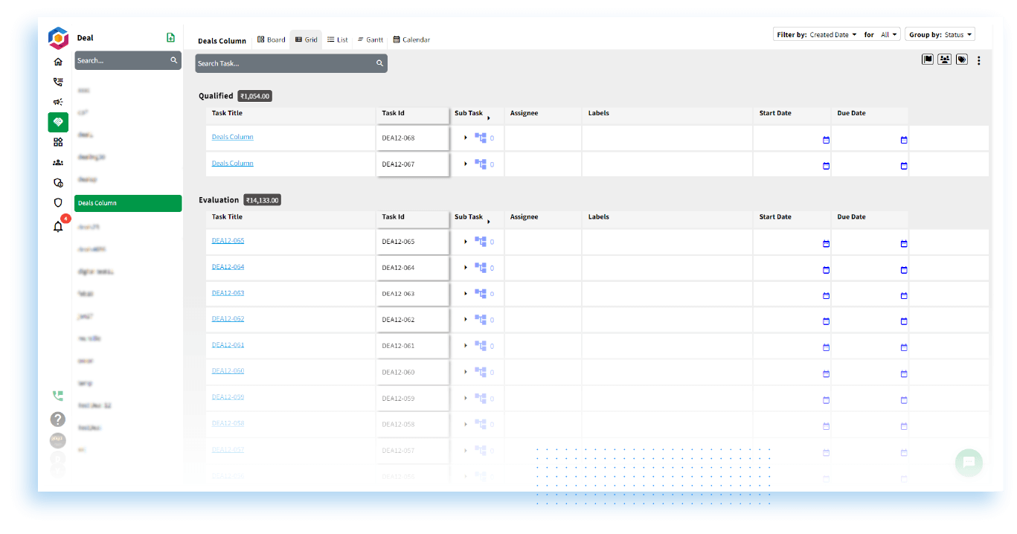Click the flag milestones icon above the grid
1017x534 pixels.
pyautogui.click(x=927, y=58)
